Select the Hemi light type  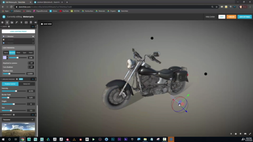click(x=31, y=52)
